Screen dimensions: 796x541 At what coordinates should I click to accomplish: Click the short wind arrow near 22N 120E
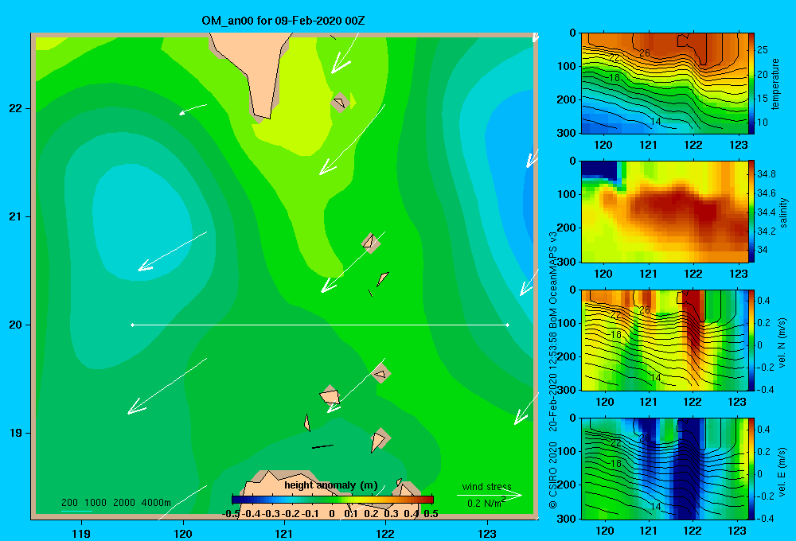click(x=193, y=109)
